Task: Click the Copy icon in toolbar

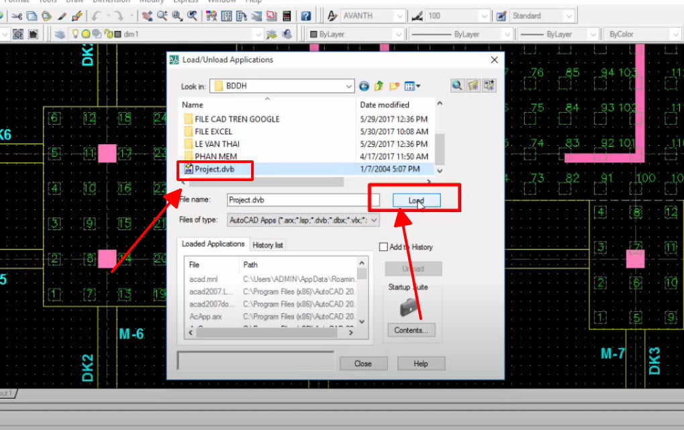Action: 32,16
